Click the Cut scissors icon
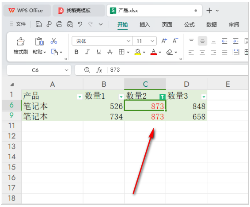This screenshot has width=250, height=207. tap(54, 41)
